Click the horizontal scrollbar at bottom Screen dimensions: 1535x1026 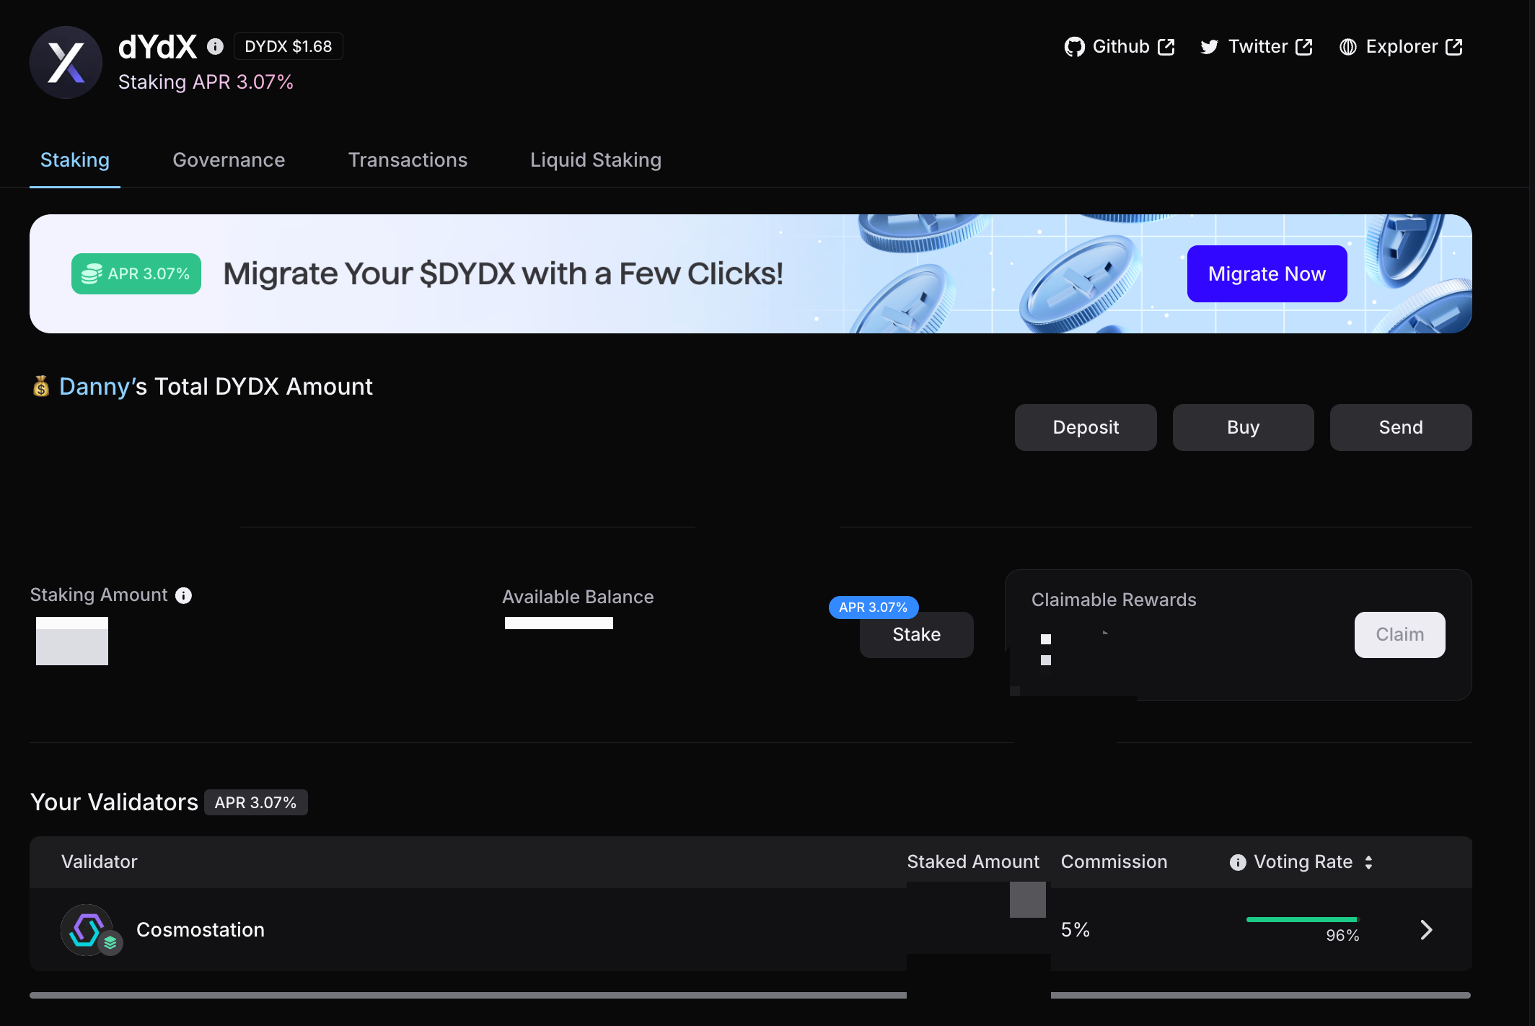(x=462, y=995)
